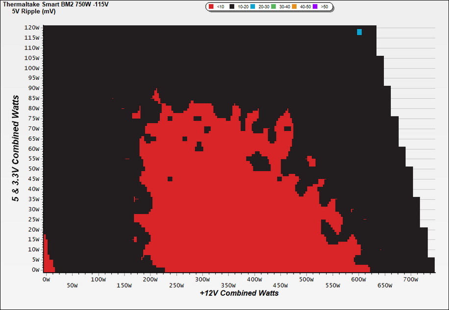Viewport: 449px width, 310px height.
Task: Click the '450W' x-axis label
Action: [280, 286]
